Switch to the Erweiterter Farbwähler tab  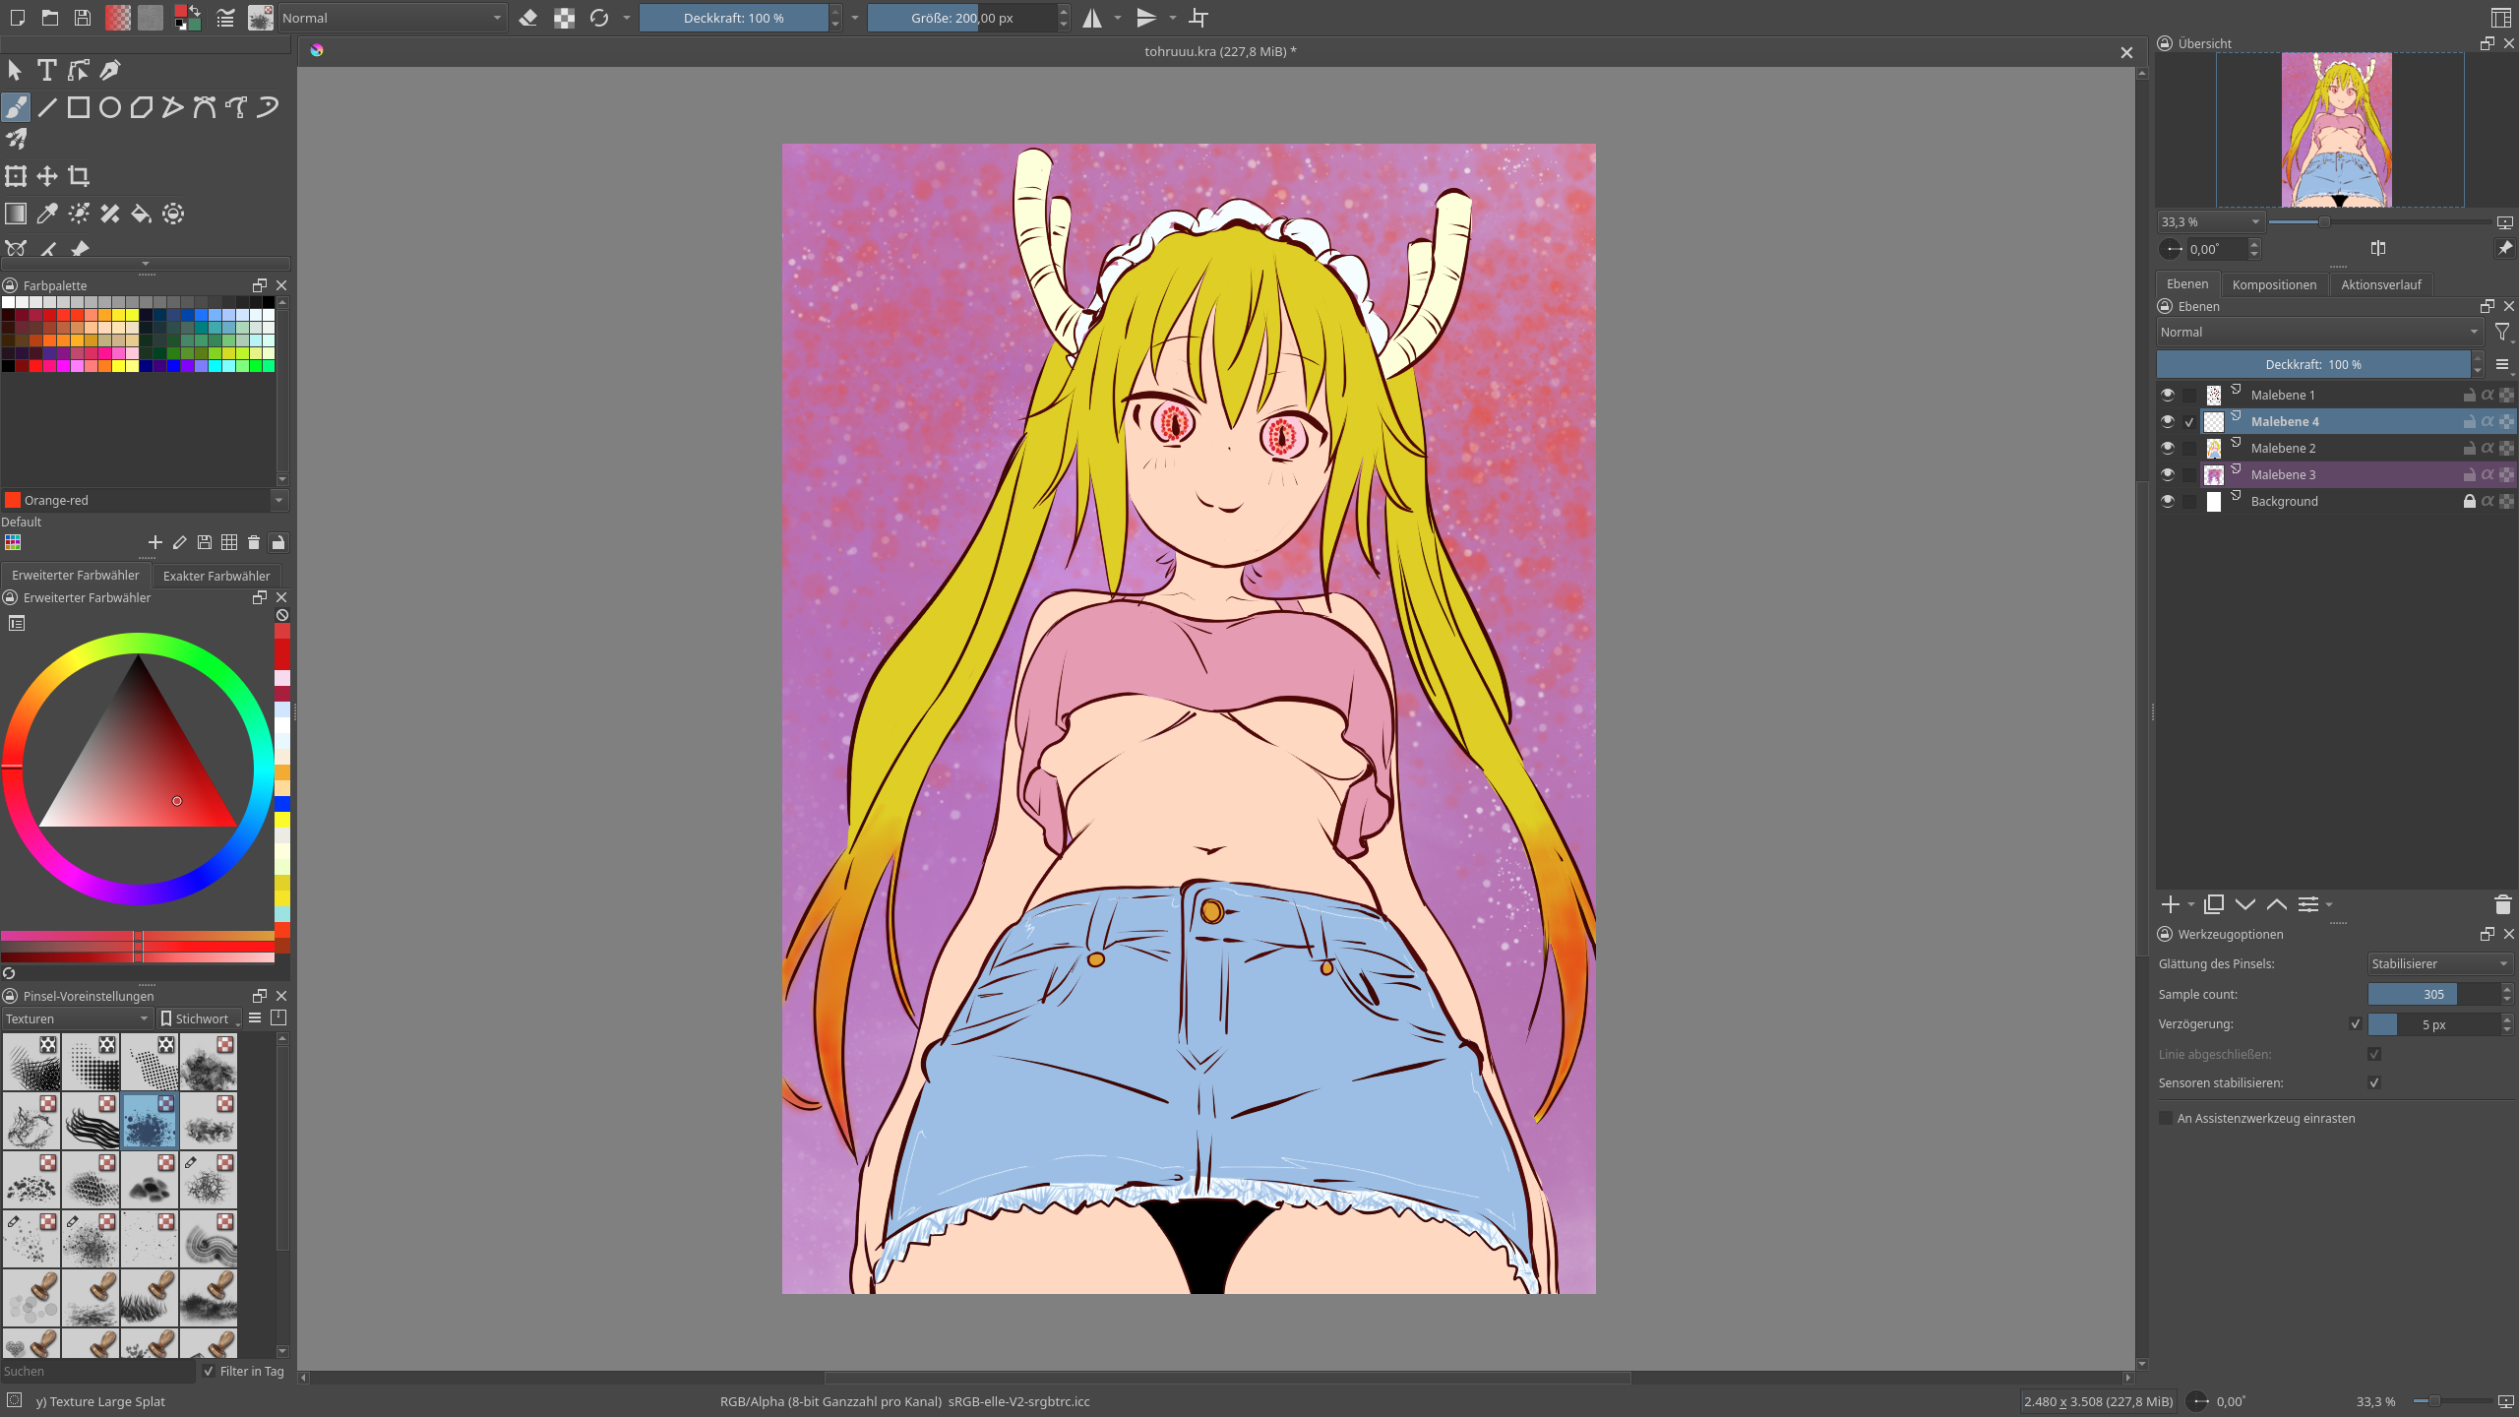coord(76,576)
